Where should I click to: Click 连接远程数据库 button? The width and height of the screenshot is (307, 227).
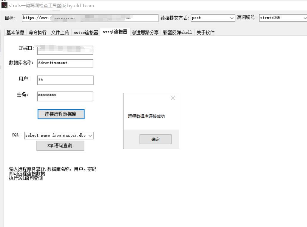[61, 114]
